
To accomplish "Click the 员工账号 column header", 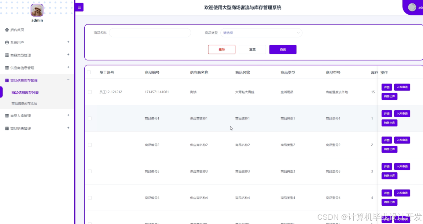I will pos(107,73).
